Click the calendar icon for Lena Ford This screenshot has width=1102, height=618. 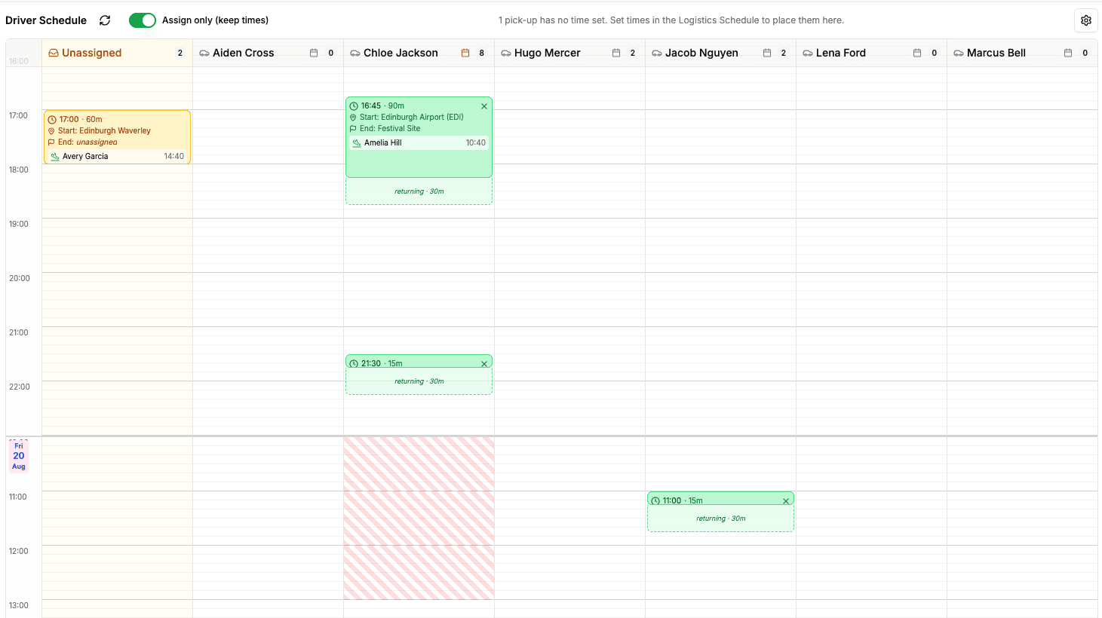(917, 53)
